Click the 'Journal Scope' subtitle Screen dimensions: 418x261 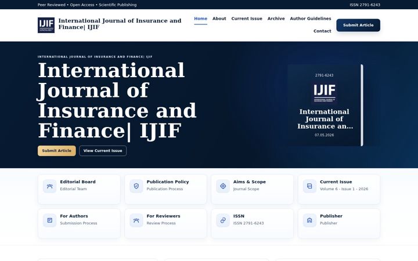point(246,189)
